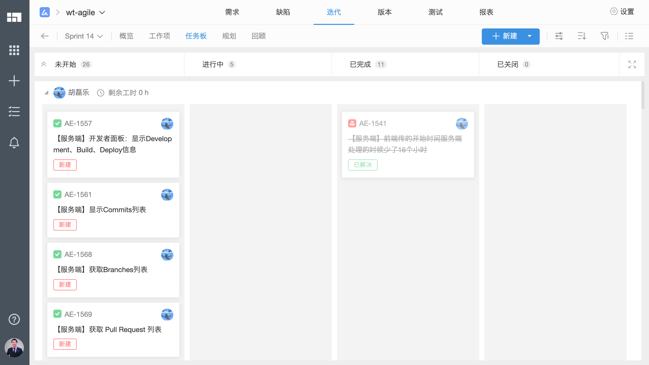Click the sort order icon
The height and width of the screenshot is (365, 649).
[x=582, y=36]
